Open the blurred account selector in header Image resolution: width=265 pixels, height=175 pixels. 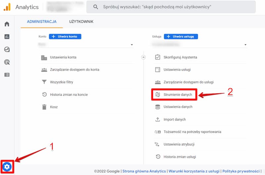click(65, 7)
